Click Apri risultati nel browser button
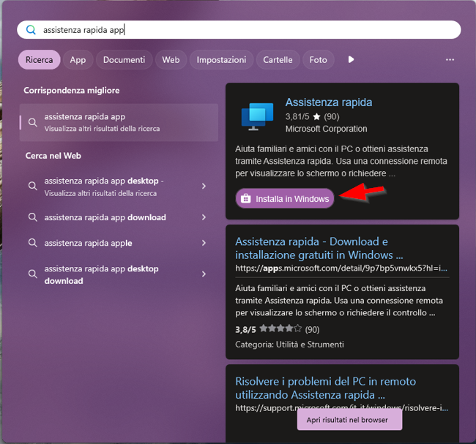 click(350, 420)
